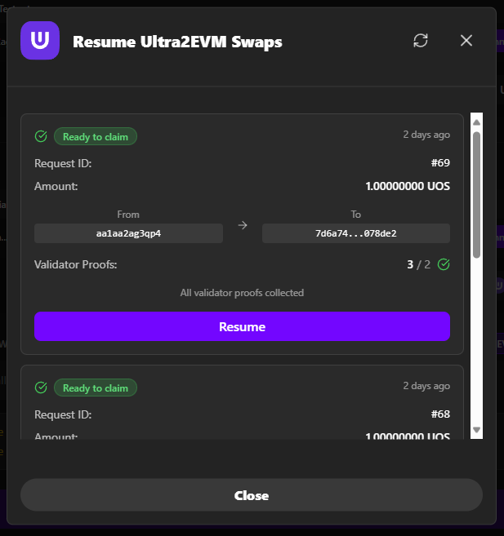Click the arrow between From and To
504x536 pixels.
click(243, 225)
